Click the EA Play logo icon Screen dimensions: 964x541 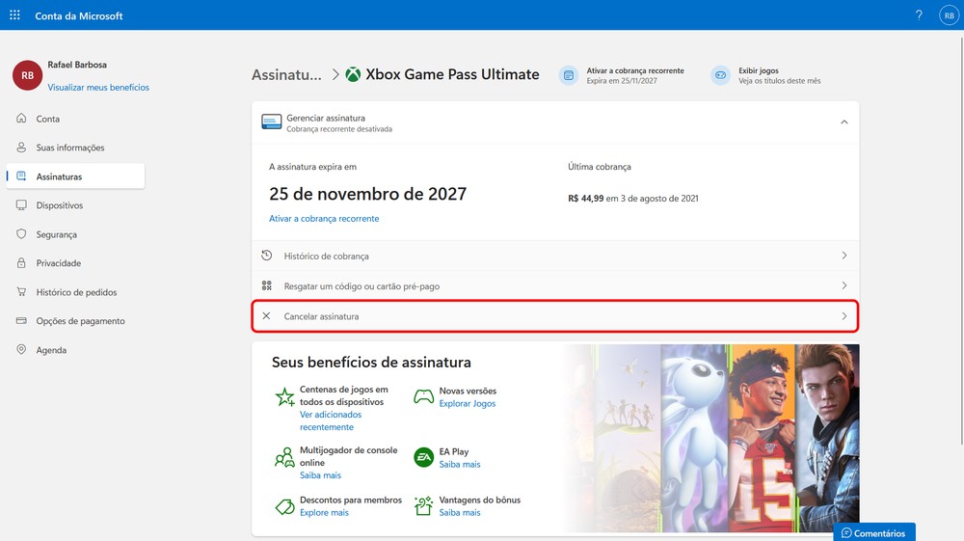click(x=422, y=457)
